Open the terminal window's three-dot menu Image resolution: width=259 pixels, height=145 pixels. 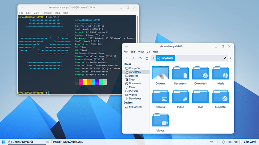coord(22,7)
